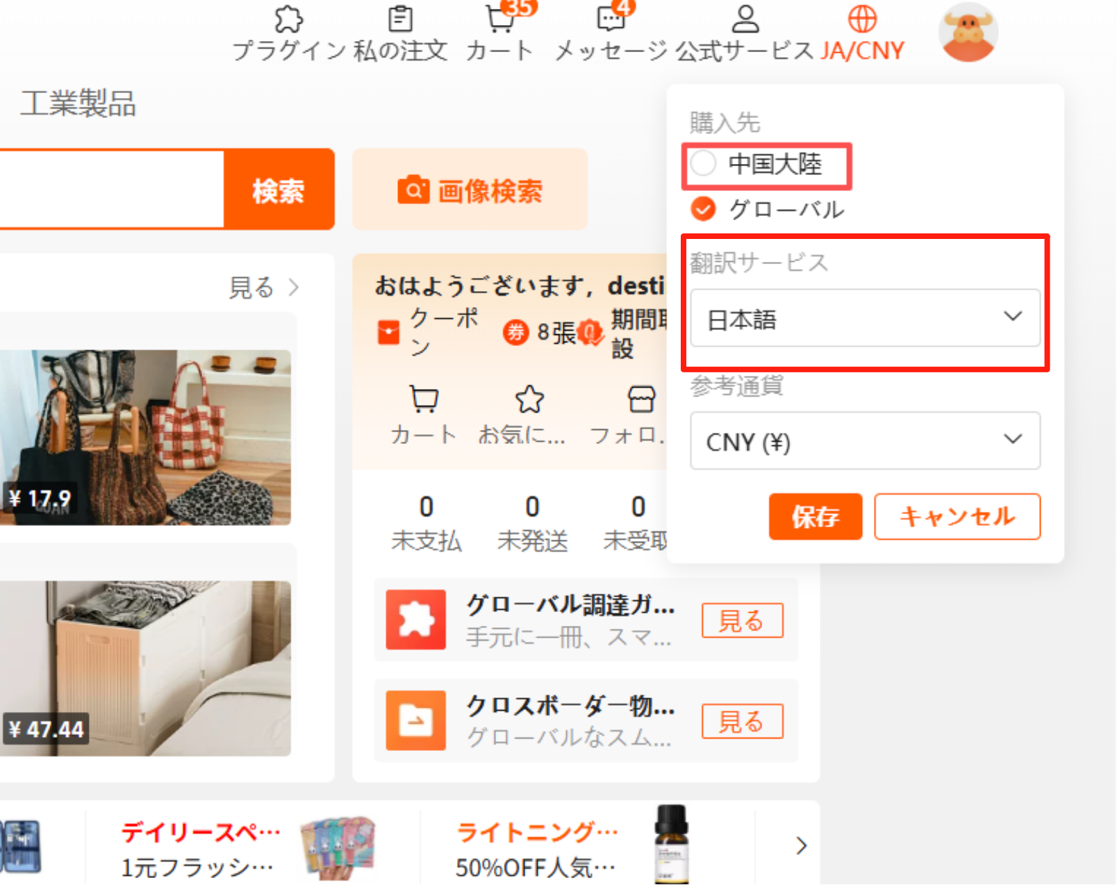Open the shopping cart in header

pyautogui.click(x=499, y=19)
